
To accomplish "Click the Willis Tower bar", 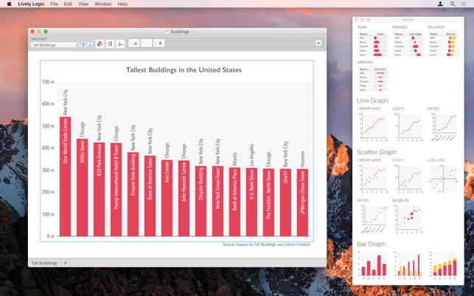I will pyautogui.click(x=83, y=188).
